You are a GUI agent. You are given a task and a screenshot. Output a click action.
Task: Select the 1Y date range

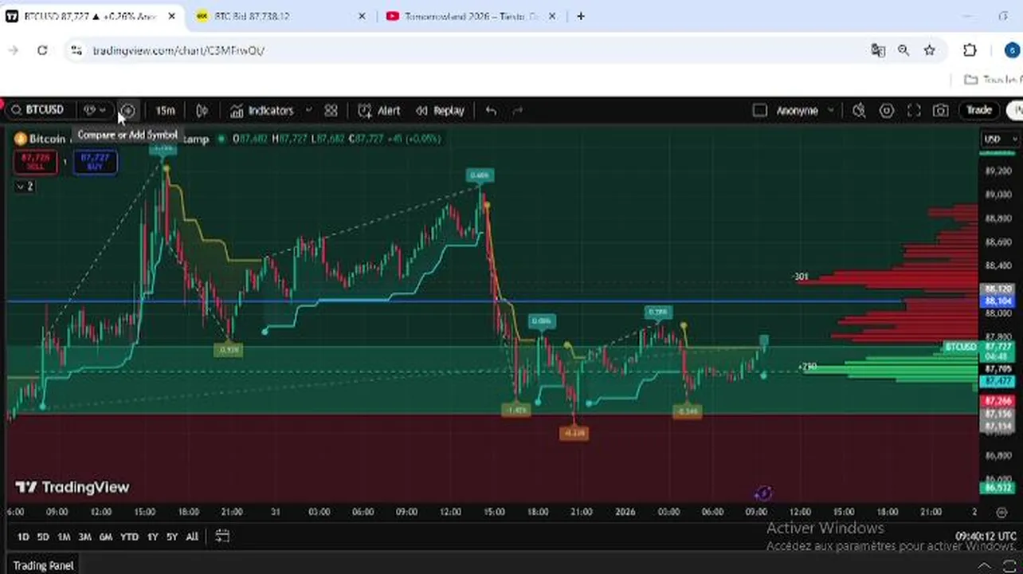coord(152,537)
